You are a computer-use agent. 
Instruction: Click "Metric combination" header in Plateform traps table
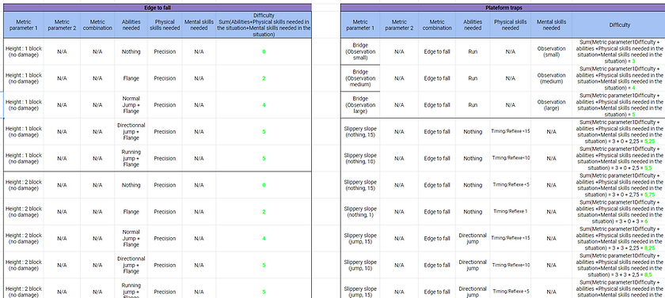437,25
